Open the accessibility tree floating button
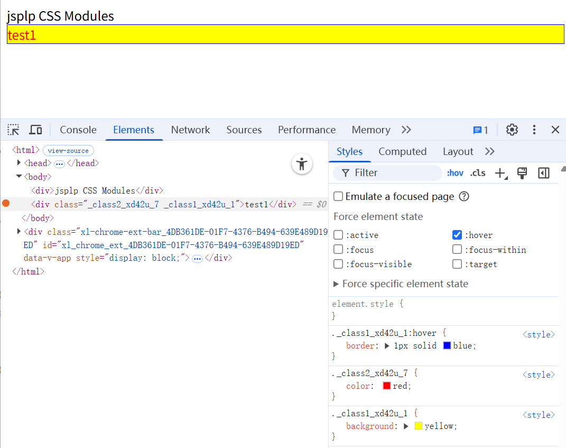Screen dimensions: 566x448 click(x=302, y=164)
